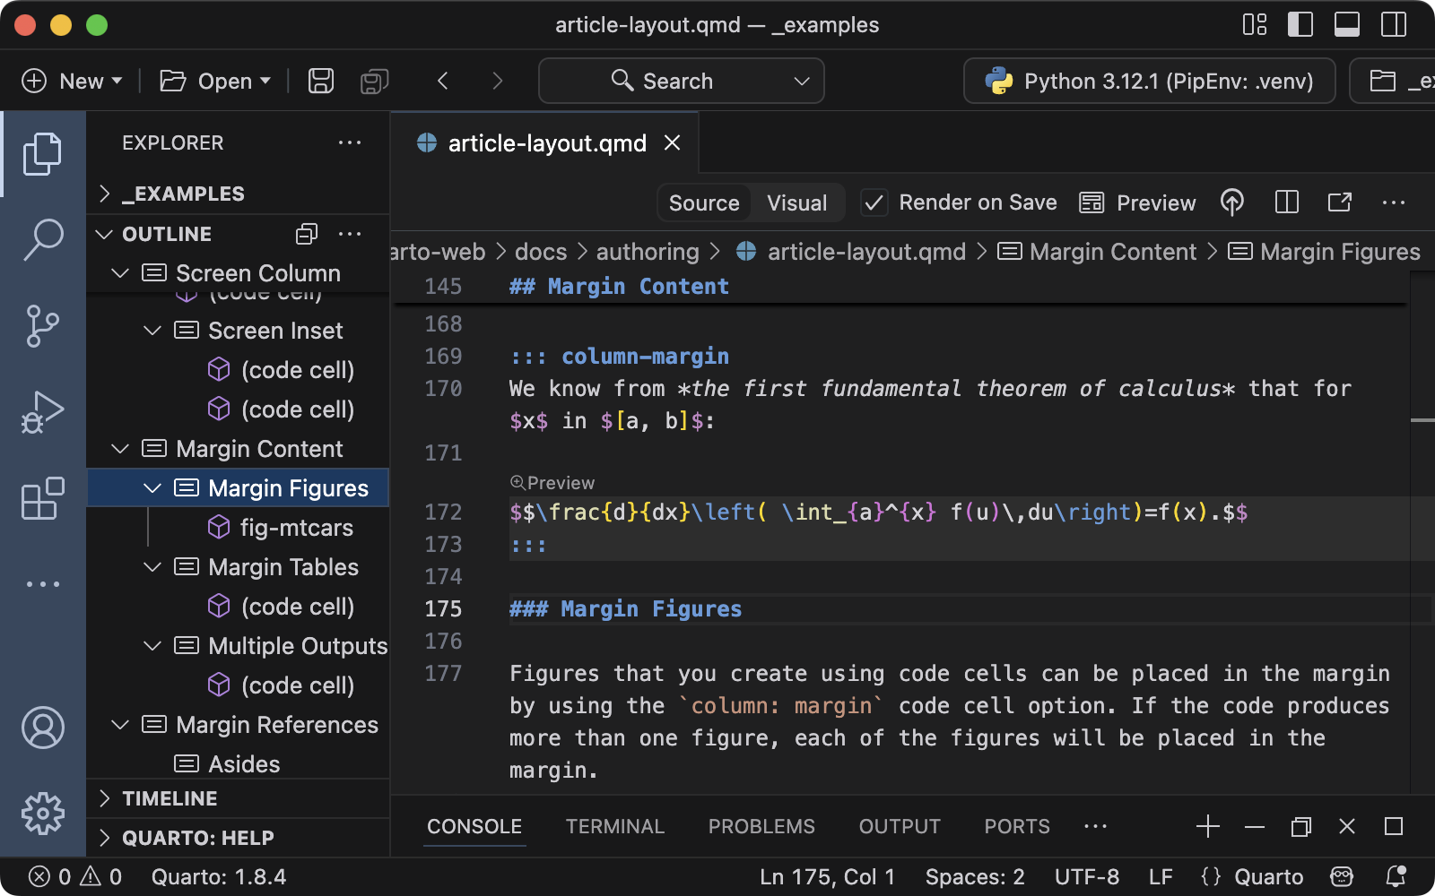1435x896 pixels.
Task: Click the Preview button
Action: pos(1137,202)
